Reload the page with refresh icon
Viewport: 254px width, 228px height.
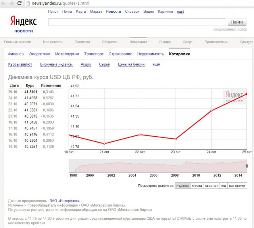click(x=19, y=3)
